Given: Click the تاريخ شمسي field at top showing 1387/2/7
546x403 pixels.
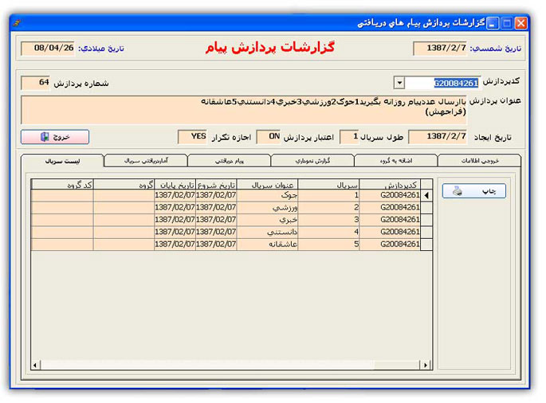Looking at the screenshot, I should [440, 48].
